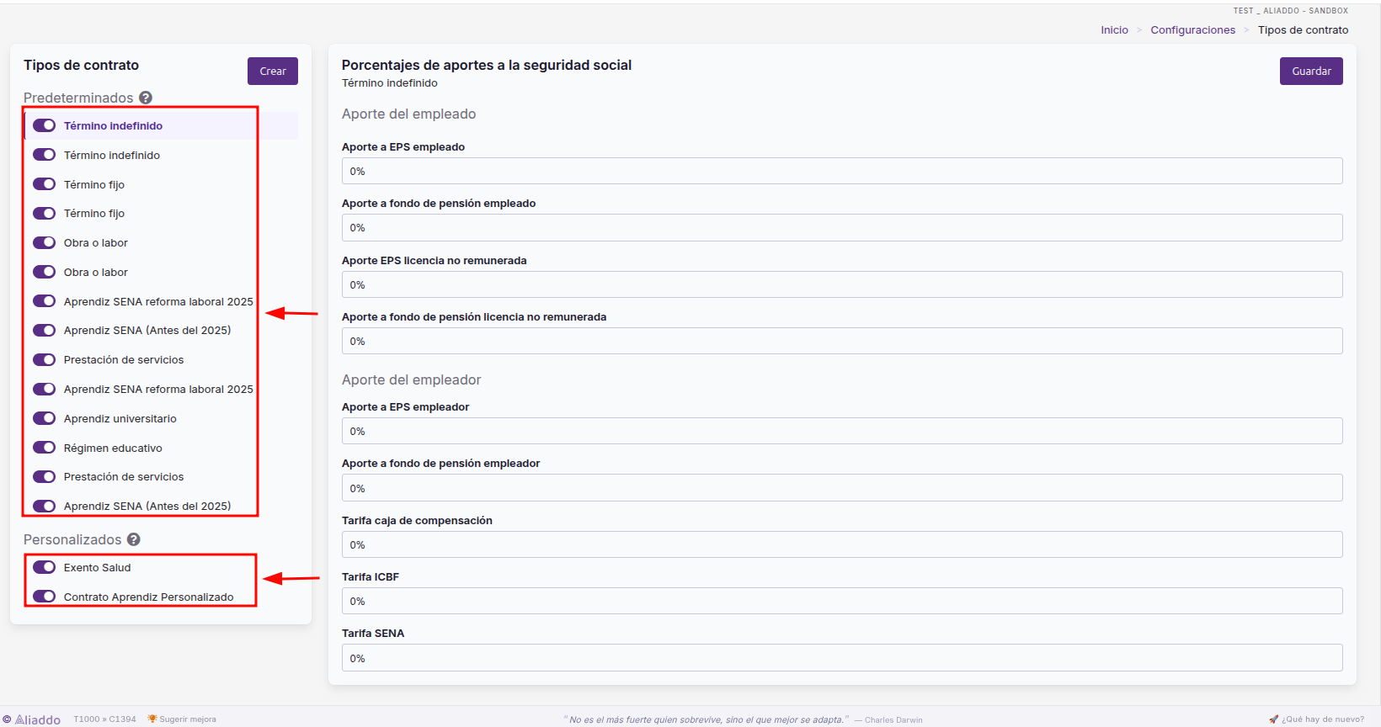The height and width of the screenshot is (727, 1381).
Task: Go to Inicio breadcrumb link
Action: click(1114, 30)
